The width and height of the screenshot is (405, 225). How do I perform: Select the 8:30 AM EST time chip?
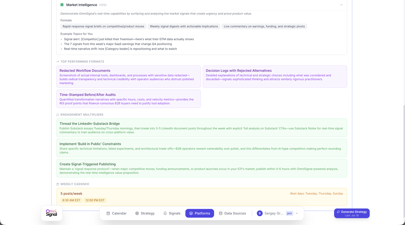click(71, 200)
